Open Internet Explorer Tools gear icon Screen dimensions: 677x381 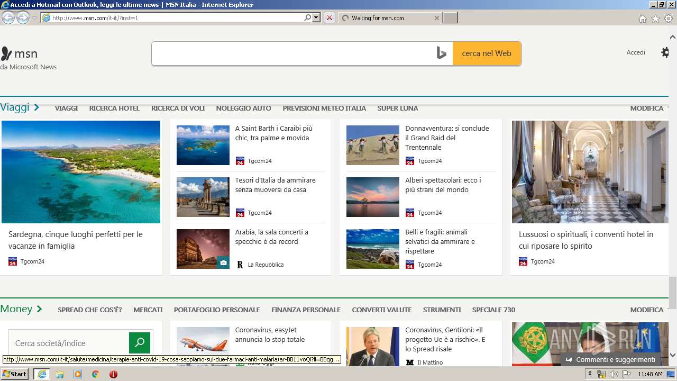669,19
